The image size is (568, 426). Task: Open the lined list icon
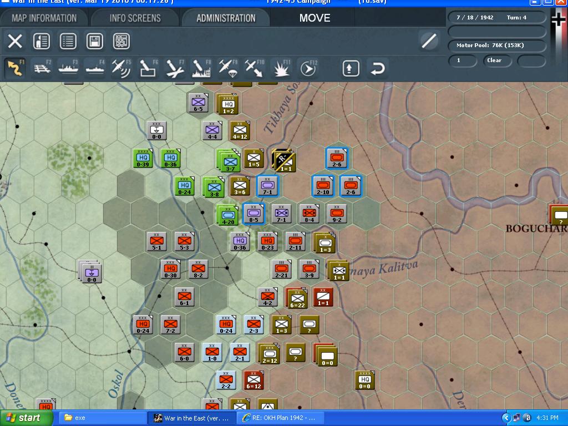tap(68, 41)
